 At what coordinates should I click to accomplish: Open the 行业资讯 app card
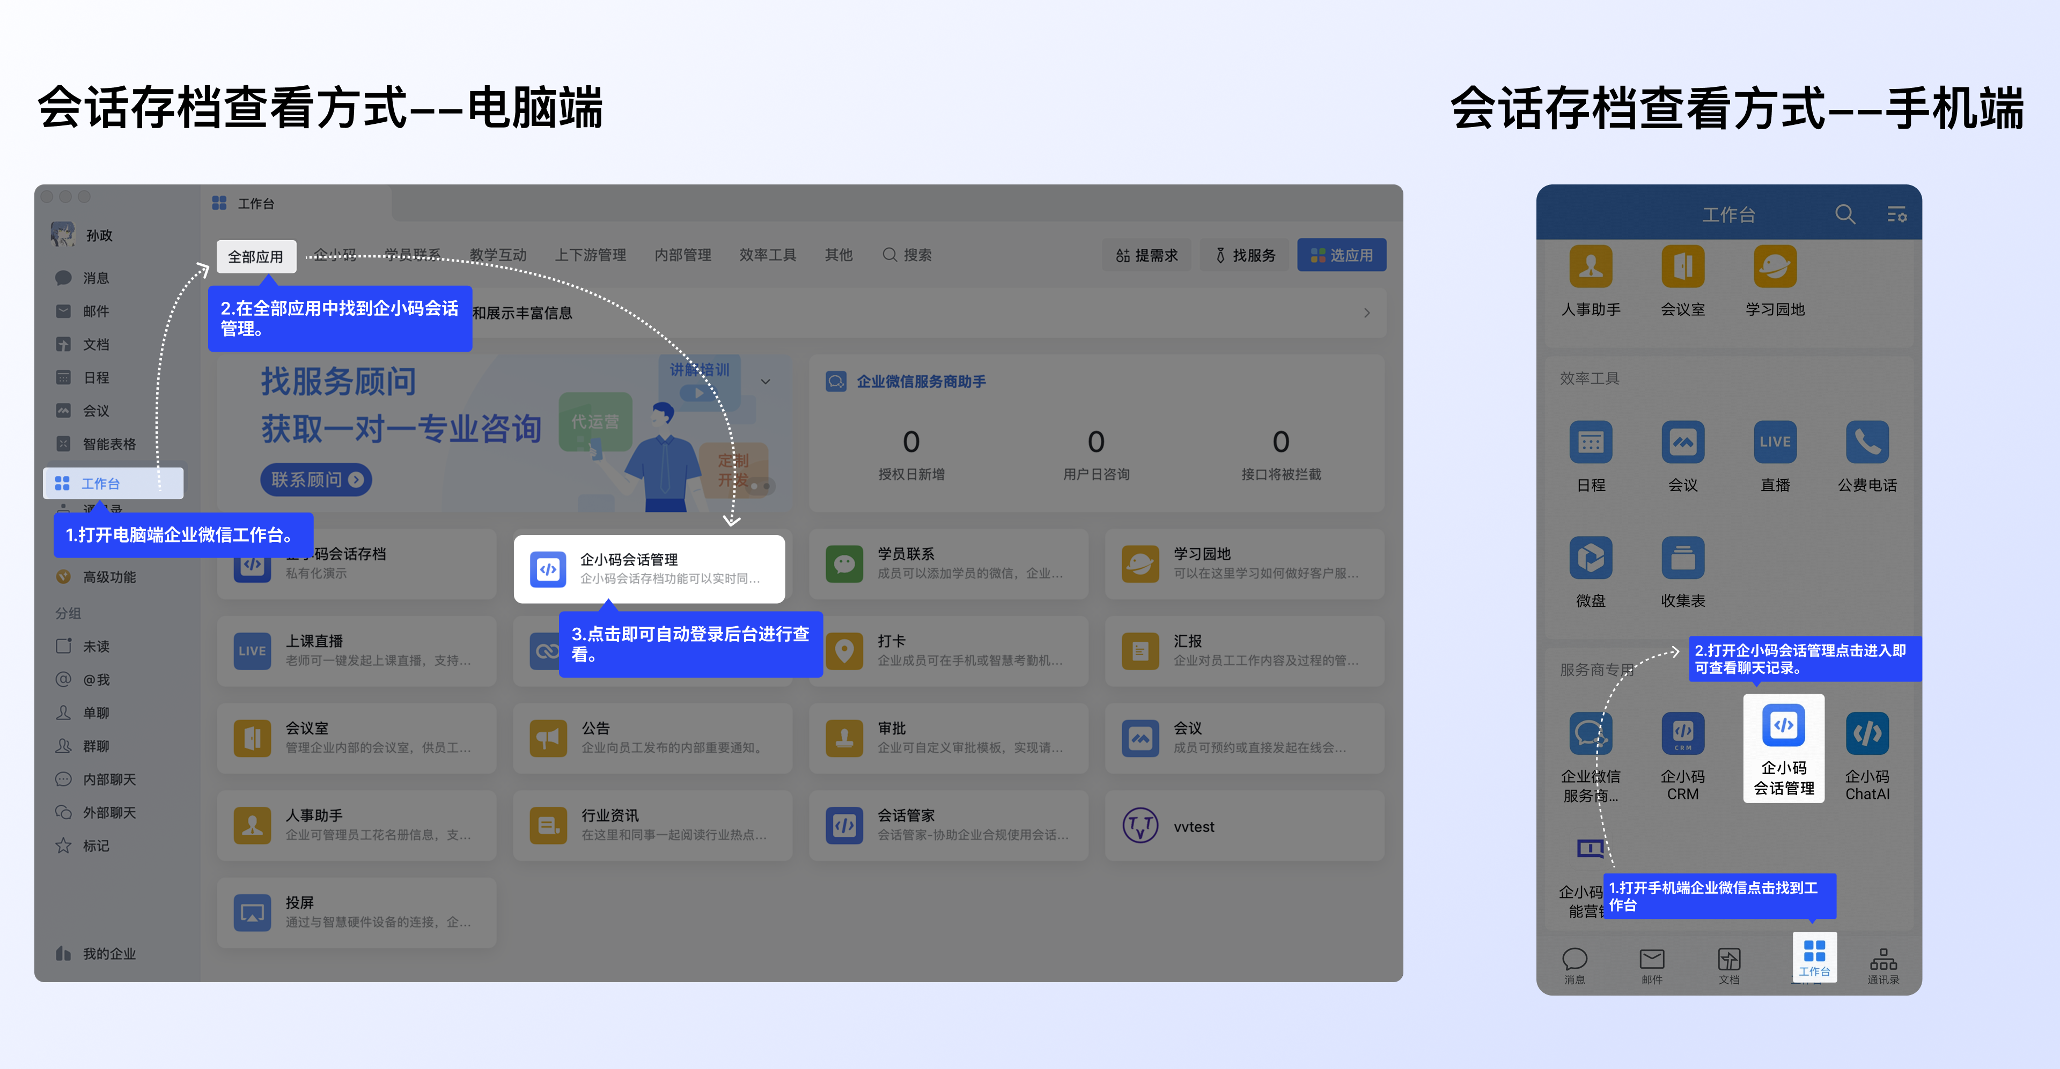652,825
